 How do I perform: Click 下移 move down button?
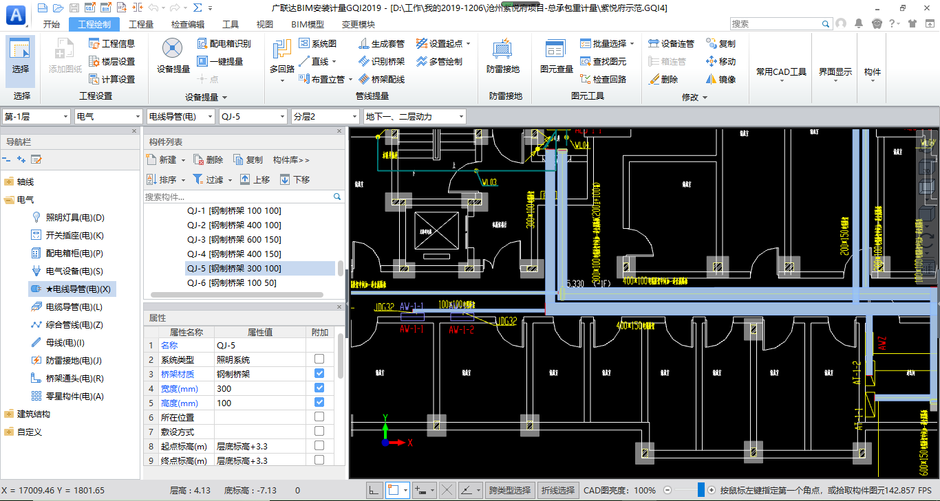pyautogui.click(x=295, y=179)
